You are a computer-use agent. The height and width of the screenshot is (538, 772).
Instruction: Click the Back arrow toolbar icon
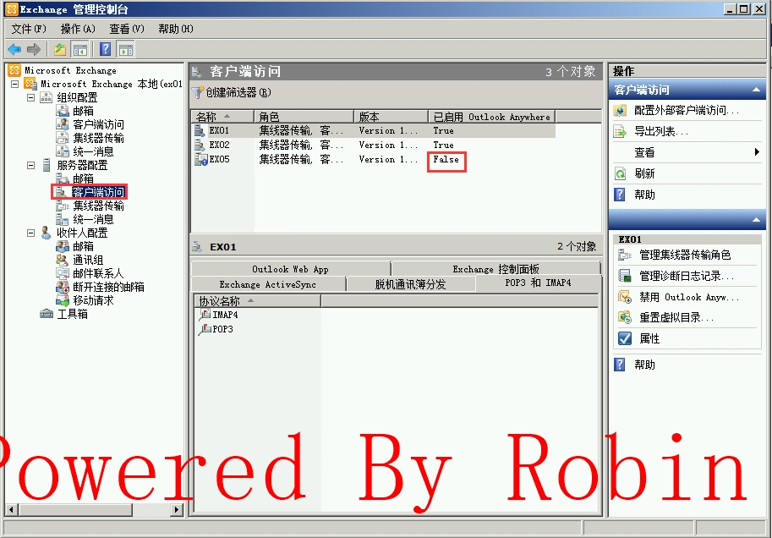(x=14, y=49)
